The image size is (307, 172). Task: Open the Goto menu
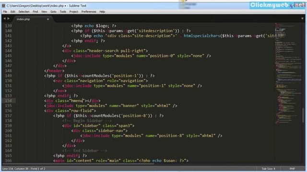coord(53,11)
